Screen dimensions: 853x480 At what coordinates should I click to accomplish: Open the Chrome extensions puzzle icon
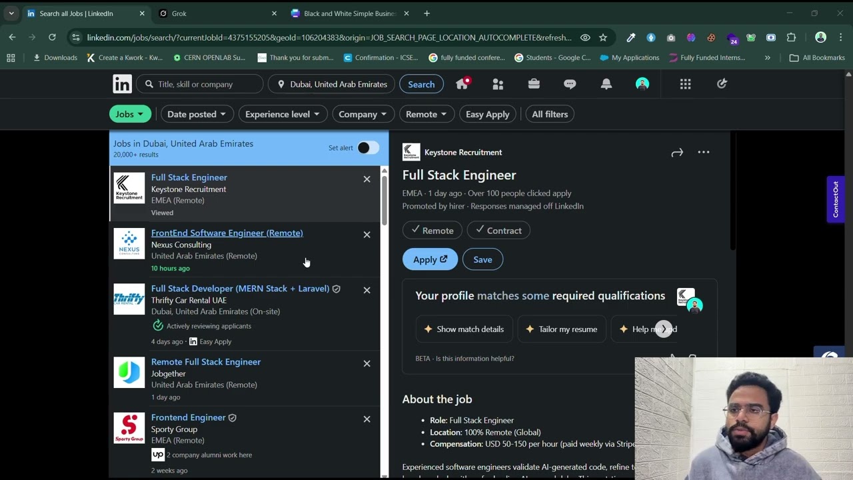pyautogui.click(x=791, y=37)
